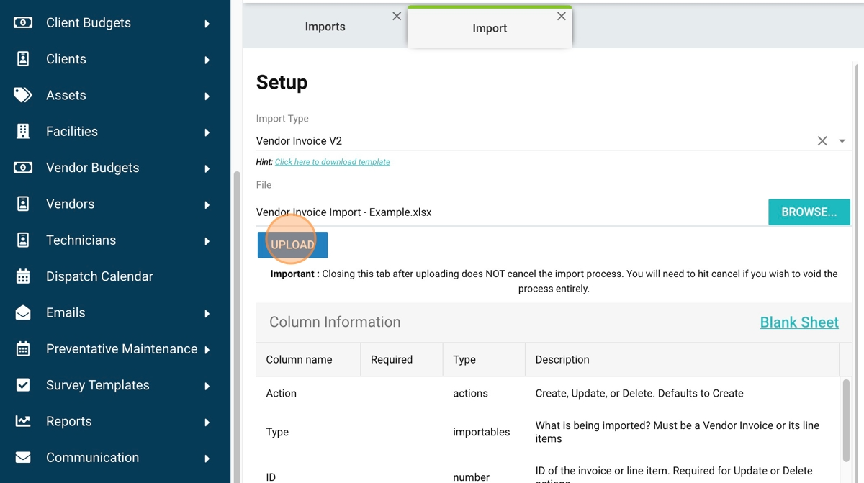Expand the Clients submenu arrow
This screenshot has width=864, height=483.
coord(207,60)
